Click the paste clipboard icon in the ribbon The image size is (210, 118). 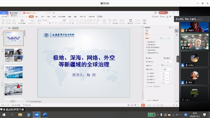pyautogui.click(x=3, y=21)
